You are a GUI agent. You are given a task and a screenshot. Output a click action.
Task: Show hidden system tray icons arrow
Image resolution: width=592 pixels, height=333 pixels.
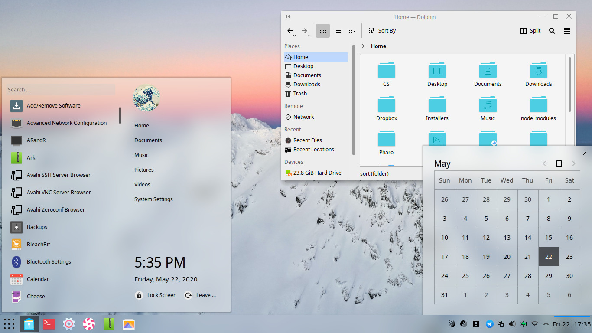coord(546,324)
